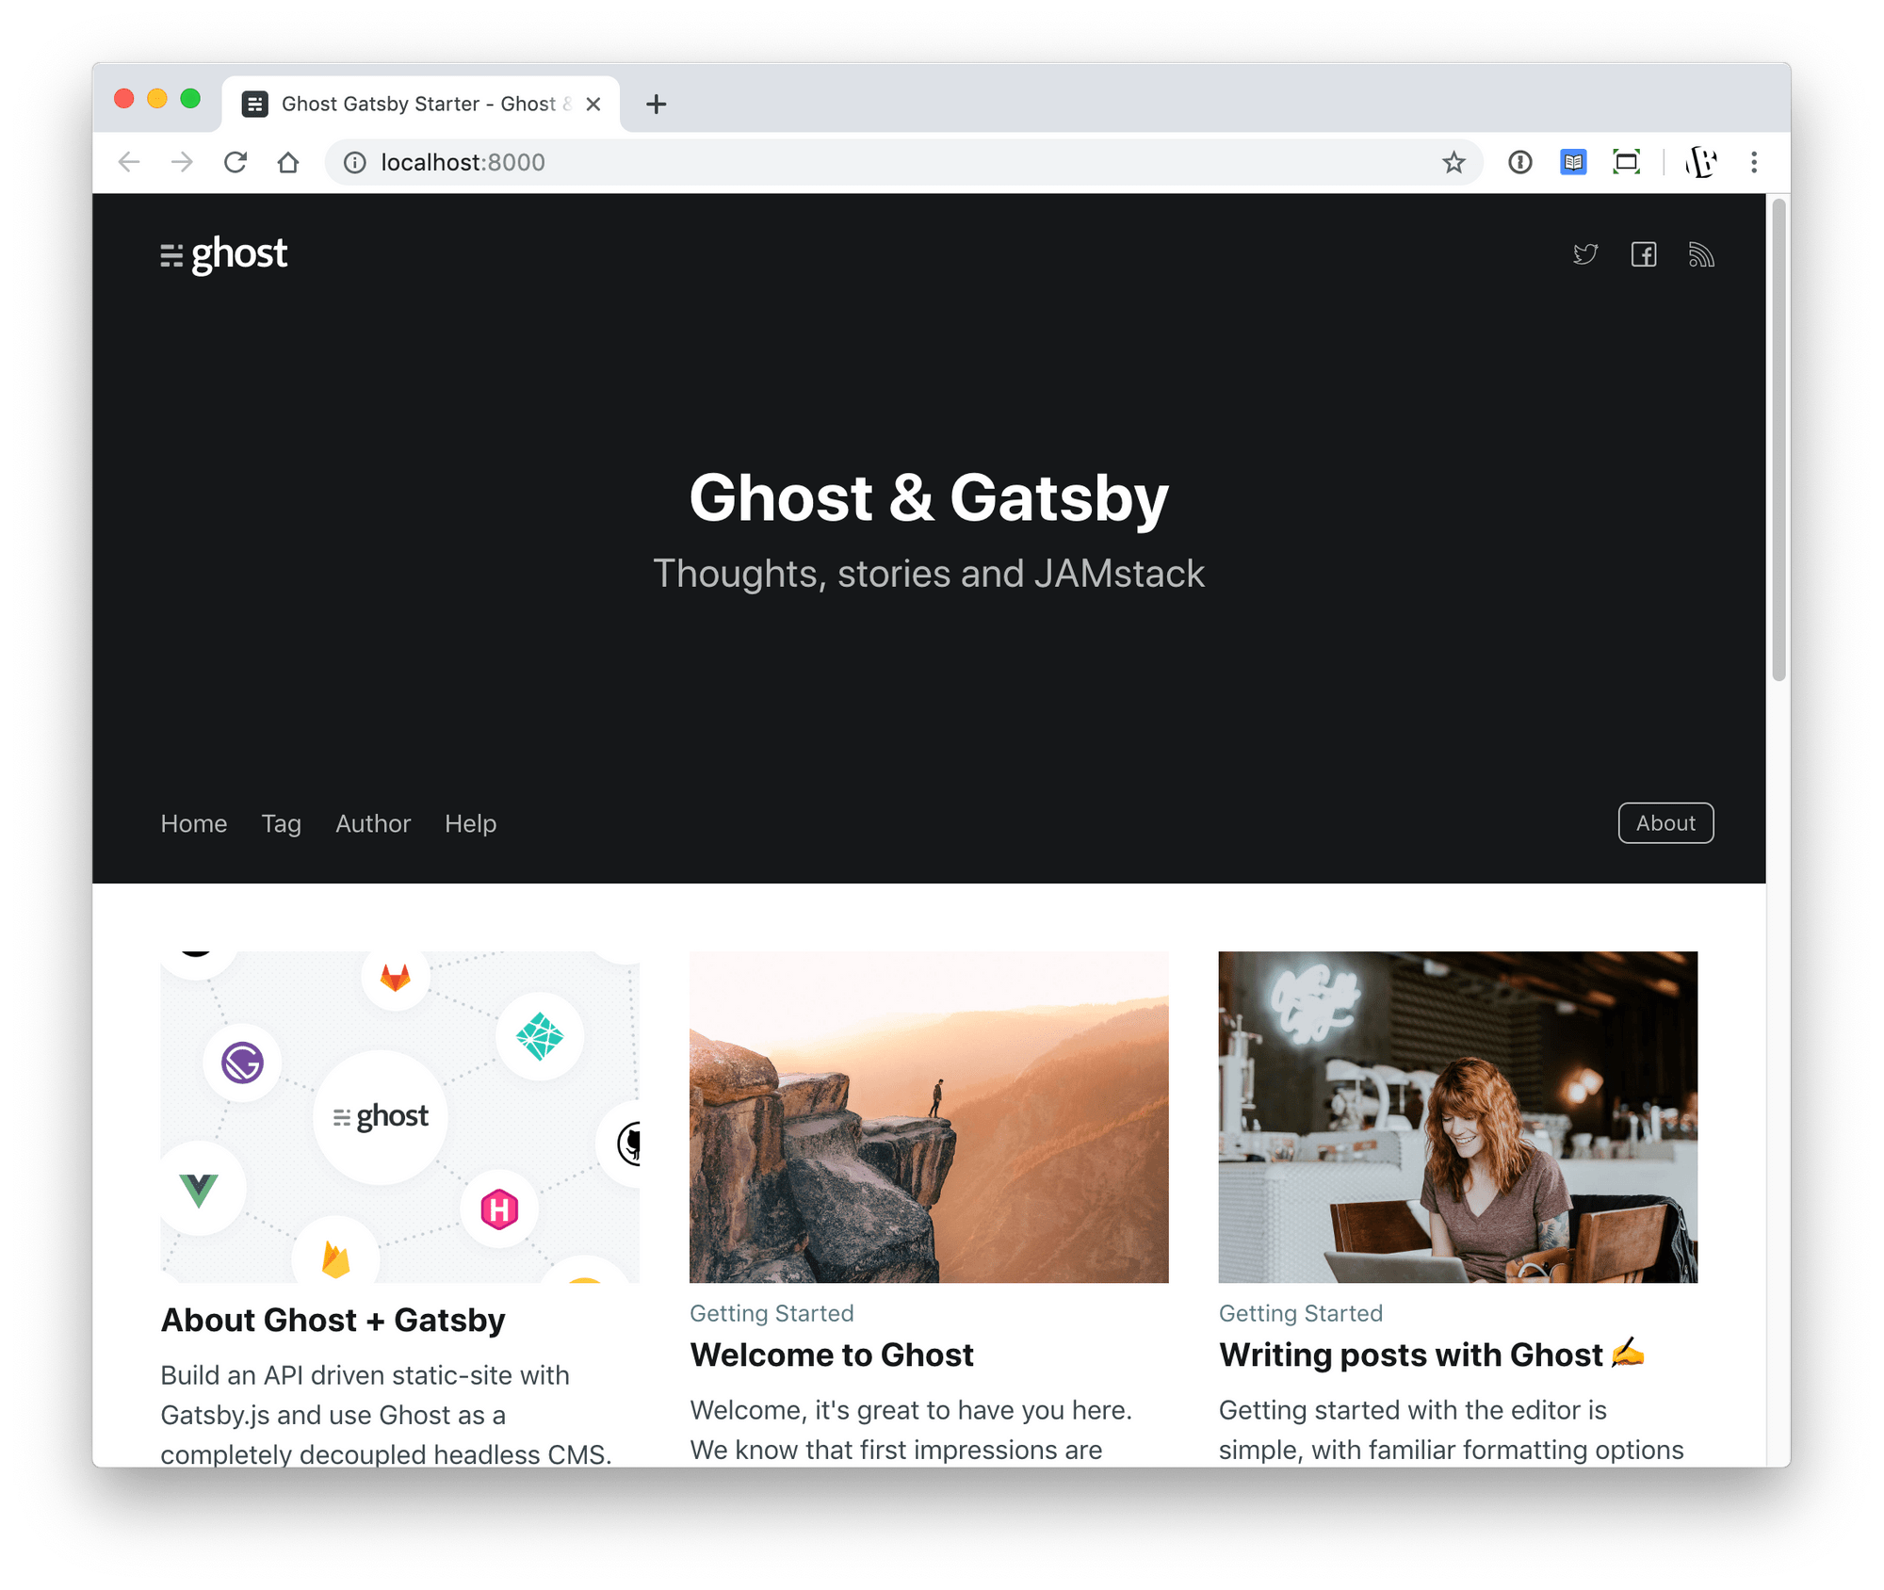This screenshot has width=1884, height=1590.
Task: Click the second Getting Started tag
Action: 1300,1314
